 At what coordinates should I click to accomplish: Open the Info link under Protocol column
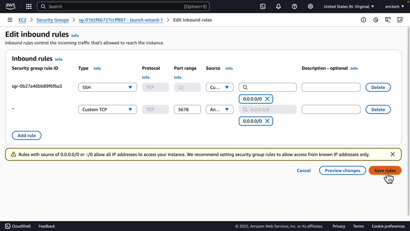tap(146, 77)
